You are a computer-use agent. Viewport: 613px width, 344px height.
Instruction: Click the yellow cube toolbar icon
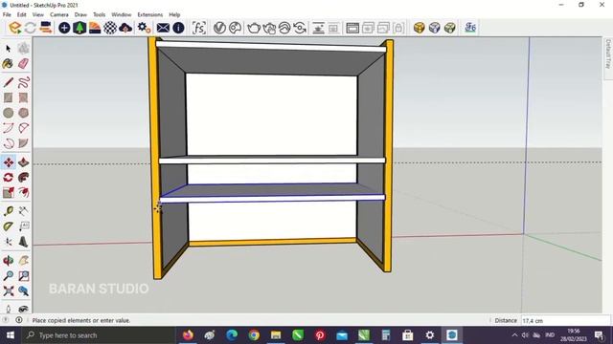(x=420, y=28)
